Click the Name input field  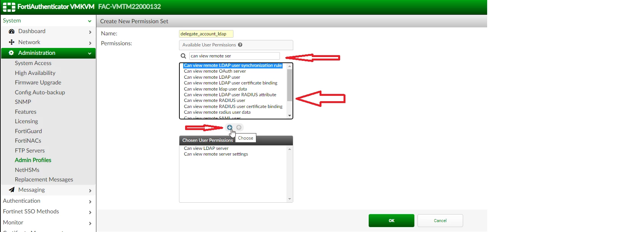[206, 34]
